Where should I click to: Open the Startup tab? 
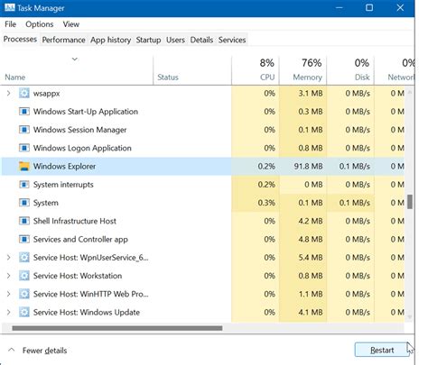[x=148, y=40]
